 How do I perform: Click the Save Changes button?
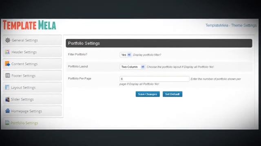148,94
